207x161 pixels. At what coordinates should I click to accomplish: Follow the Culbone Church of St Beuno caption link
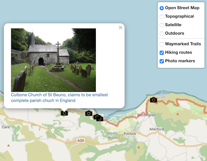point(59,97)
